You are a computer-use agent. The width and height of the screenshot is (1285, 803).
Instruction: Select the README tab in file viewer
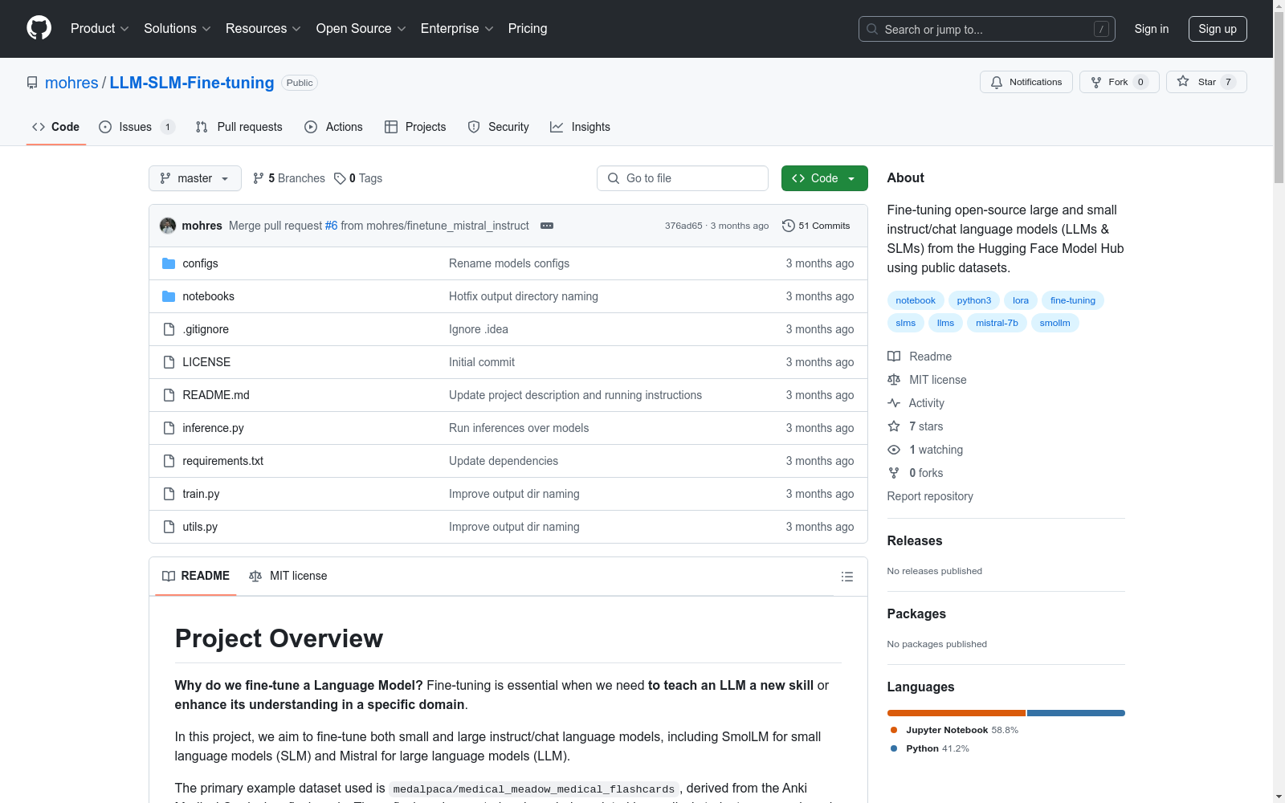pyautogui.click(x=196, y=576)
